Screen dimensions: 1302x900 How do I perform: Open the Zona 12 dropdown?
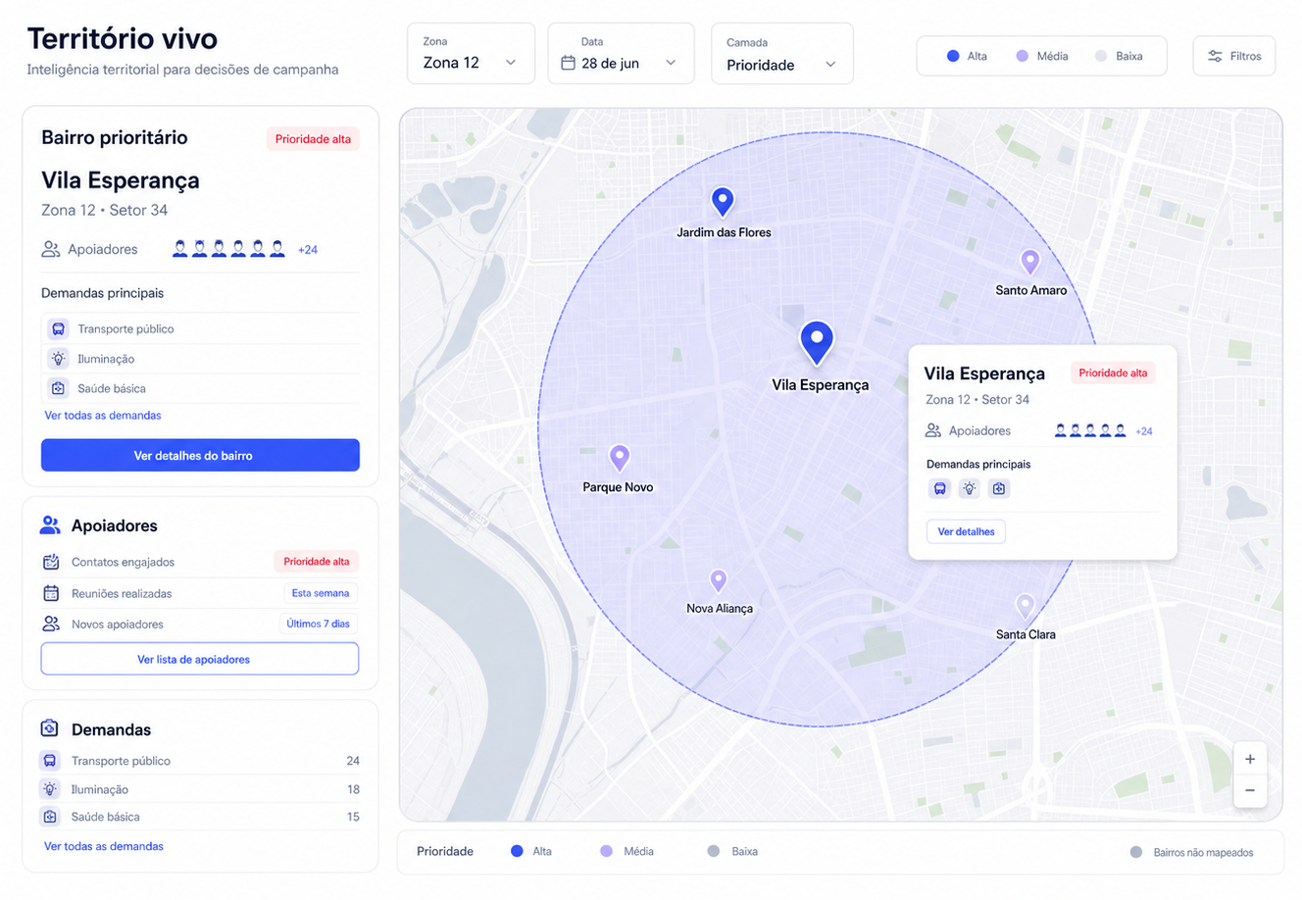(471, 54)
